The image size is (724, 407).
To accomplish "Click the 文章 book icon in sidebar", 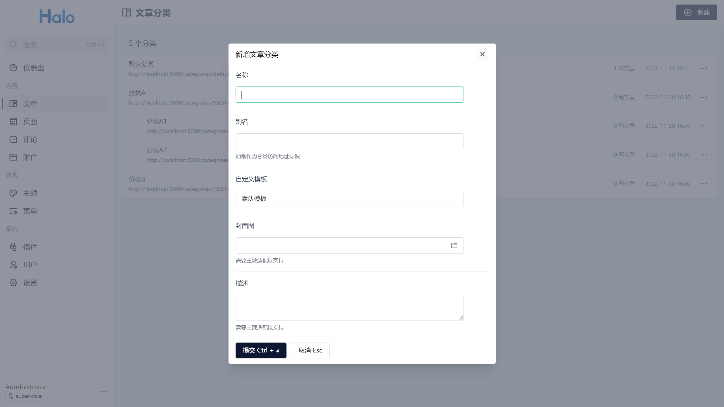I will click(x=13, y=104).
